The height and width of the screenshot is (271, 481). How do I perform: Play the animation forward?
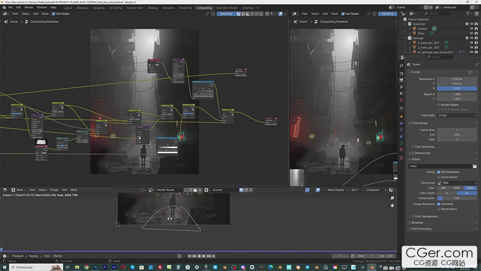(204, 256)
